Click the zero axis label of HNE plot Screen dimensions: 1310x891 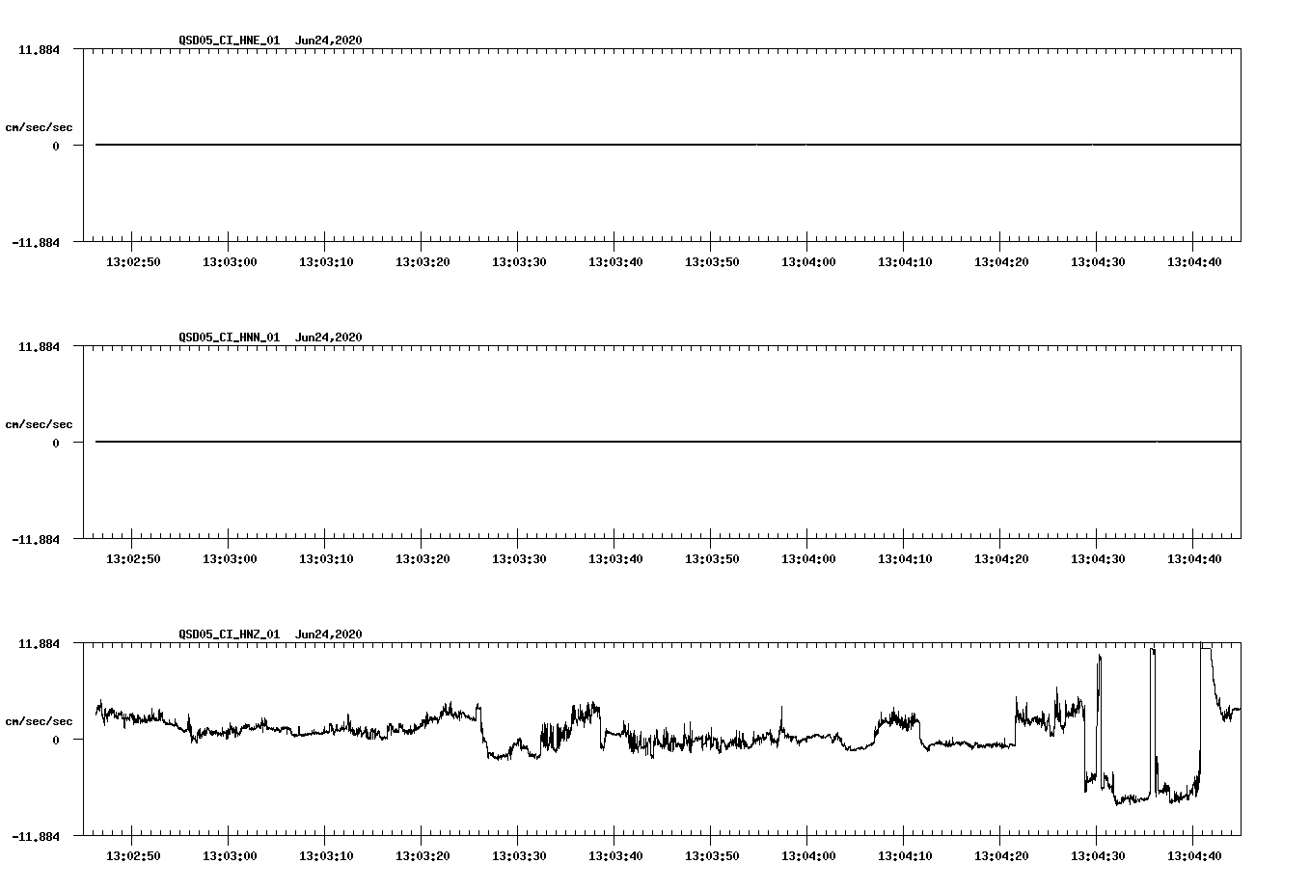pos(56,147)
